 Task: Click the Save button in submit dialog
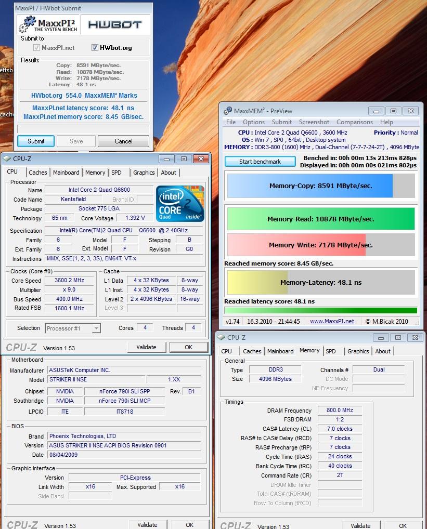[76, 141]
